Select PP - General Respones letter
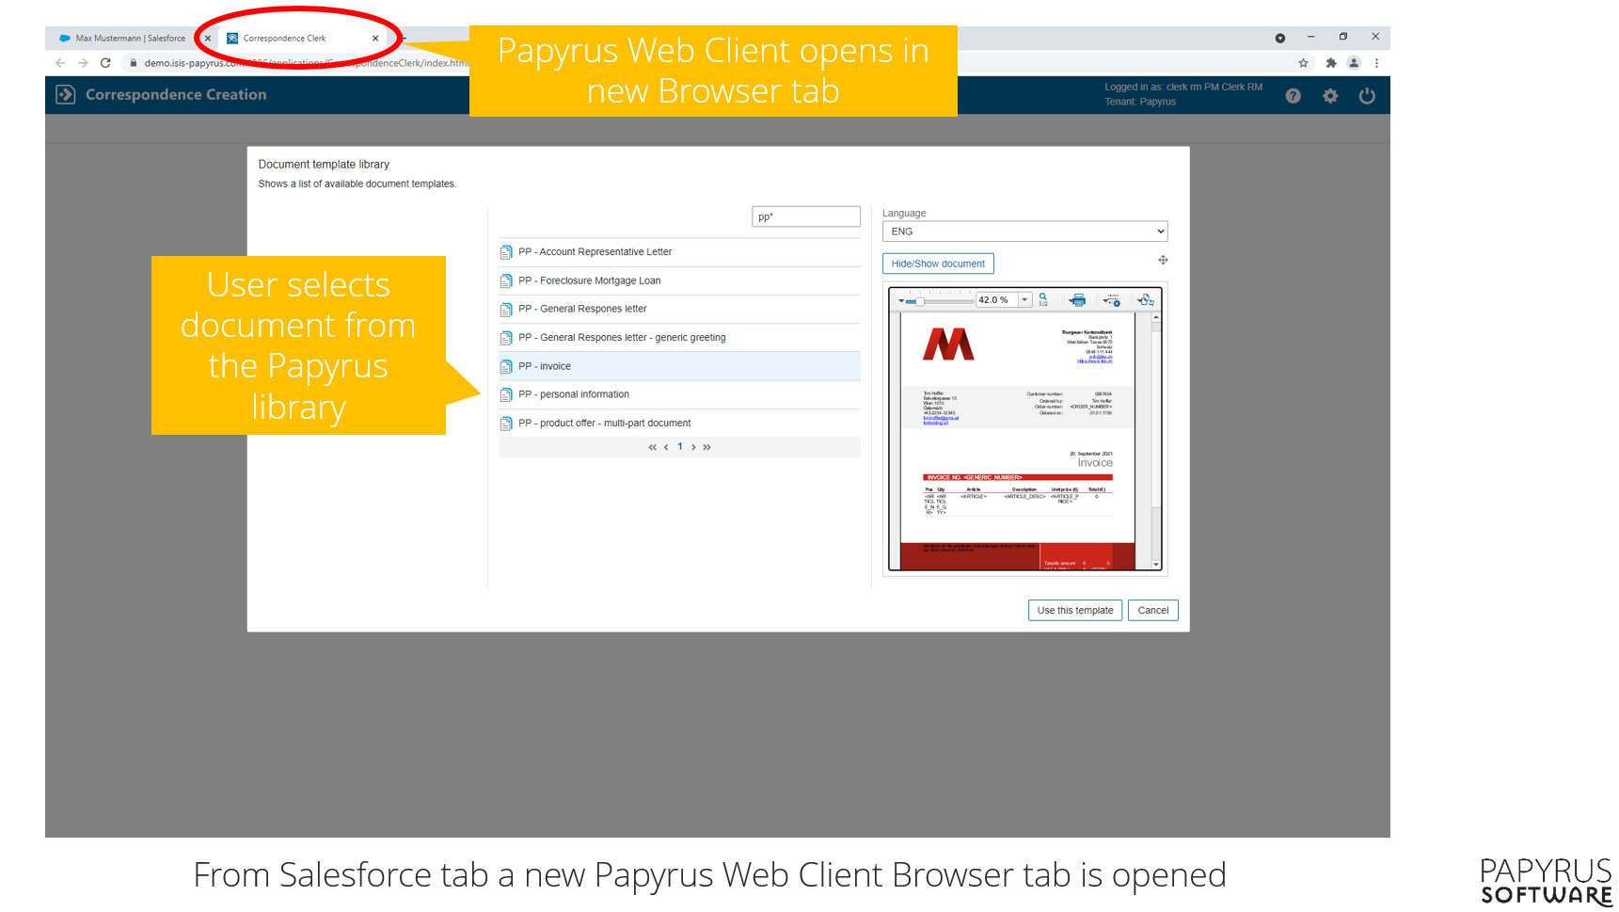The height and width of the screenshot is (912, 1619). [679, 309]
